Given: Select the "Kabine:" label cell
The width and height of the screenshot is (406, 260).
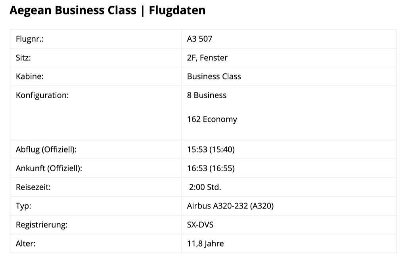Looking at the screenshot, I should (30, 76).
